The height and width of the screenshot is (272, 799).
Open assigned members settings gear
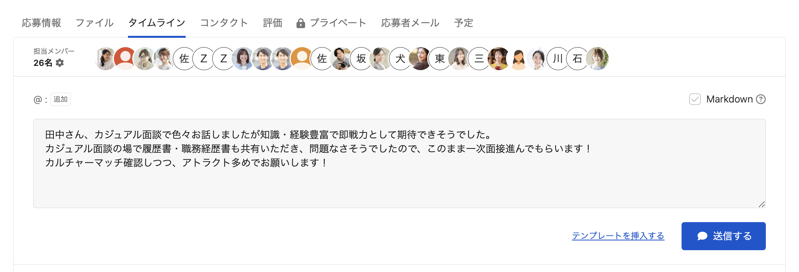pyautogui.click(x=60, y=63)
